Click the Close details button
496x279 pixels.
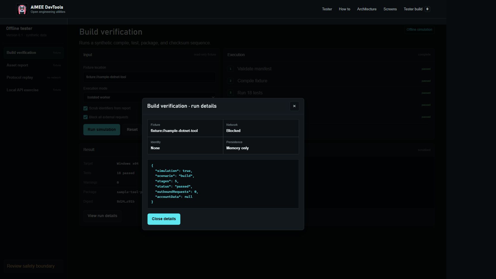click(x=164, y=219)
